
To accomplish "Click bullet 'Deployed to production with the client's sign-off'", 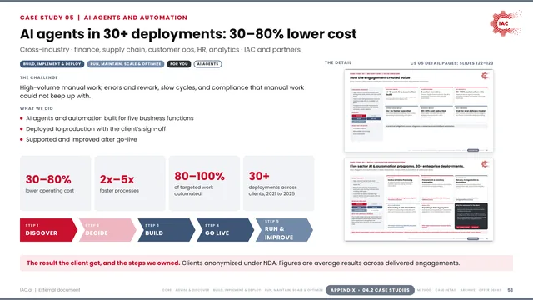I will pos(96,129).
